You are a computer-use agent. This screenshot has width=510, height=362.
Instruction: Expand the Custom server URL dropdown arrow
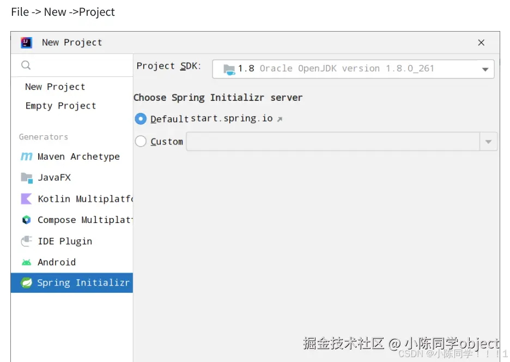pyautogui.click(x=488, y=142)
